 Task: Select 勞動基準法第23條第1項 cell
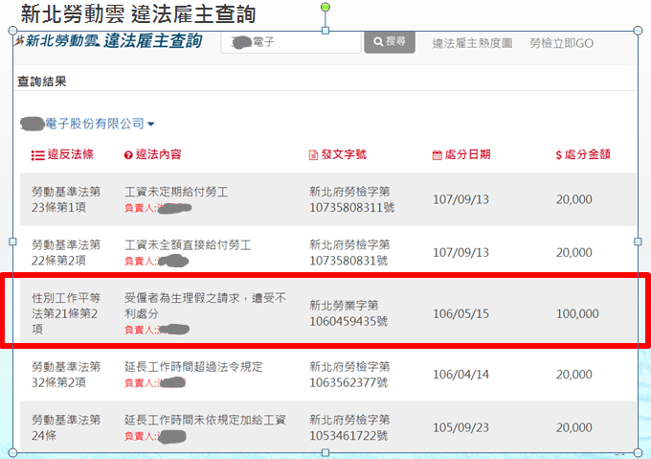66,199
